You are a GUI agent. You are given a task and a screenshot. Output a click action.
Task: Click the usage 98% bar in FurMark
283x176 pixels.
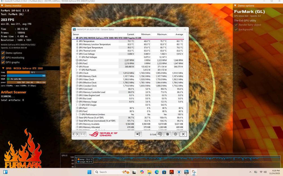click(x=26, y=75)
